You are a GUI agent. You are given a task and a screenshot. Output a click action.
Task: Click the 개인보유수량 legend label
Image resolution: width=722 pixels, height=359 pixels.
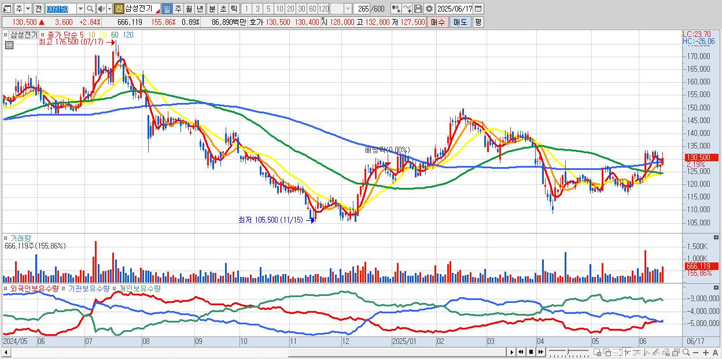click(x=140, y=288)
